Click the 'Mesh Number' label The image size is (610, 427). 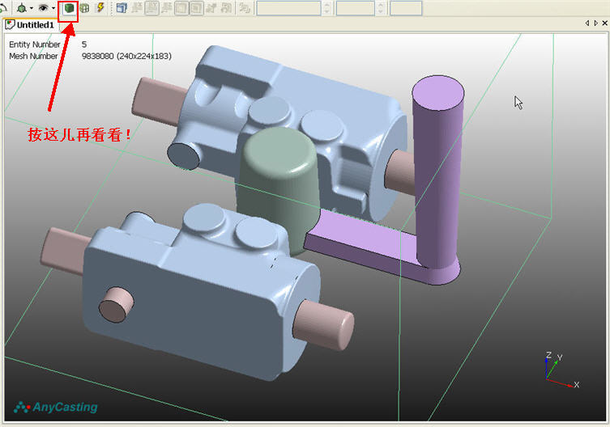tap(33, 56)
